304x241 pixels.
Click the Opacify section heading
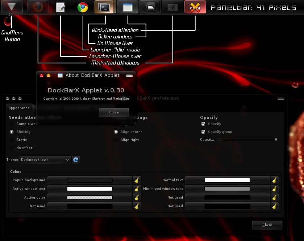209,117
